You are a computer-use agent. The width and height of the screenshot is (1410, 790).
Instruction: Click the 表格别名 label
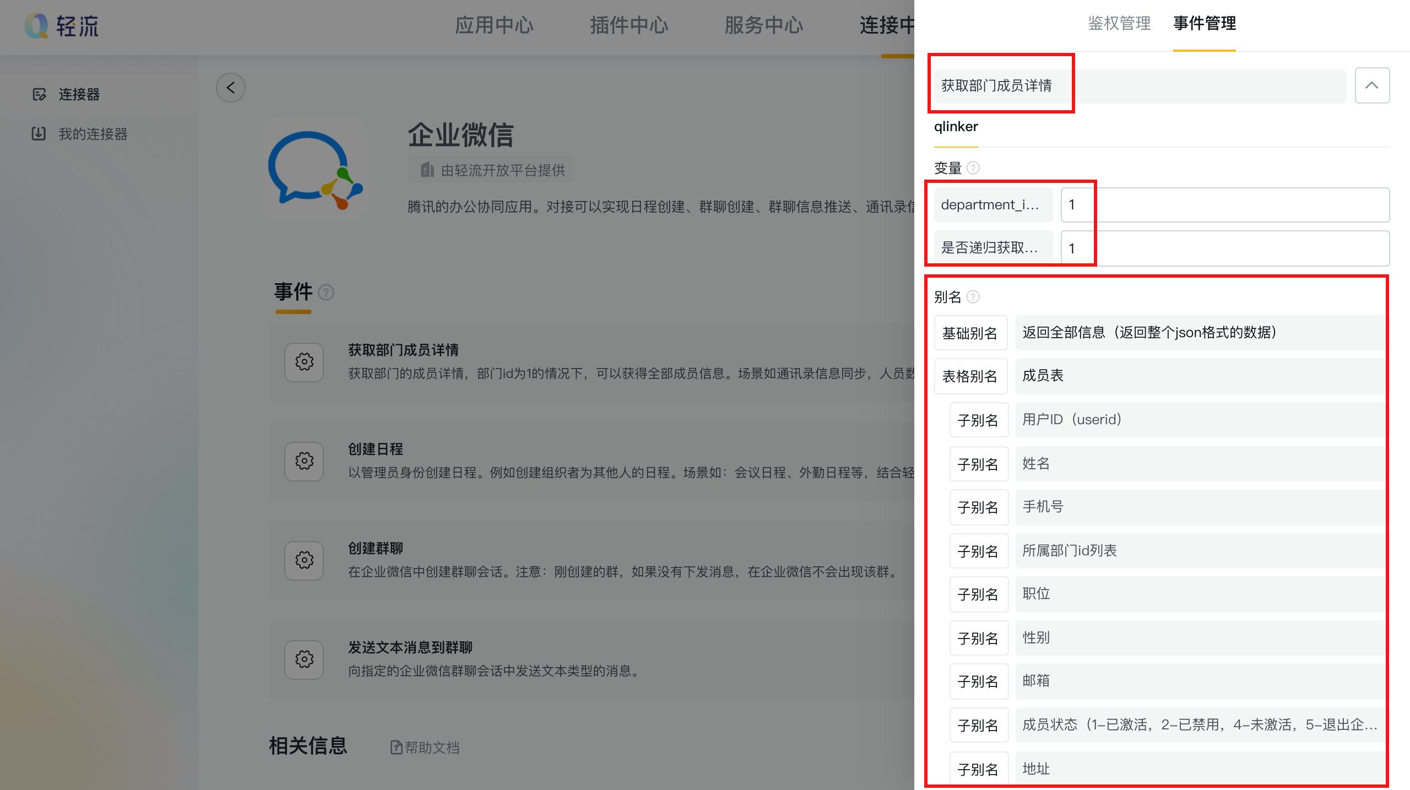tap(970, 376)
